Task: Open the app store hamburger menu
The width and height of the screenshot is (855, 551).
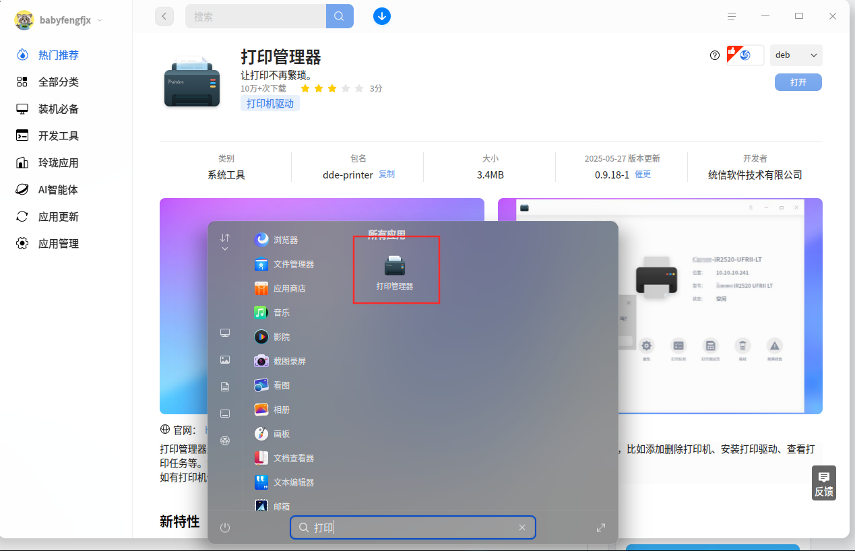Action: [731, 16]
